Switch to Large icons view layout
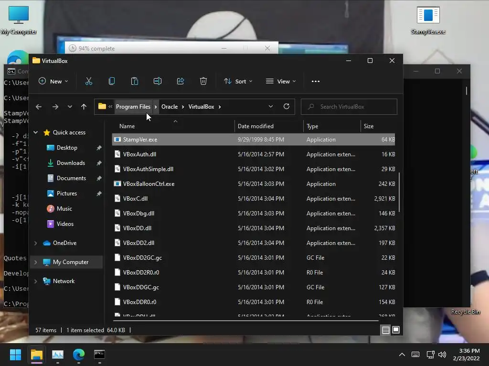Screen dimensions: 489x366 pyautogui.click(x=396, y=330)
